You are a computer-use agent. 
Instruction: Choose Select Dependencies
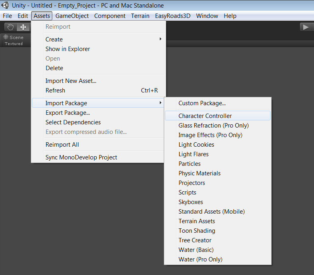98,122
